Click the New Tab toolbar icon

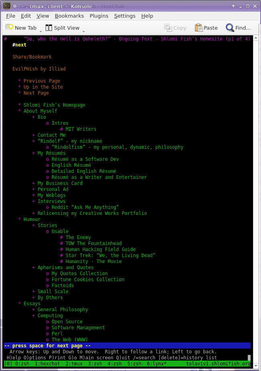tap(10, 27)
